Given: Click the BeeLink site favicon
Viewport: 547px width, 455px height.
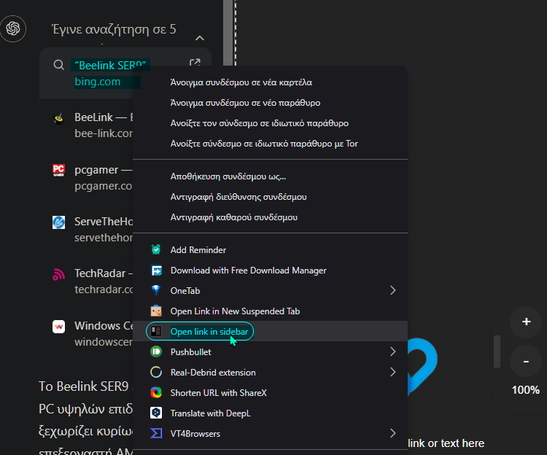Looking at the screenshot, I should click(x=58, y=118).
